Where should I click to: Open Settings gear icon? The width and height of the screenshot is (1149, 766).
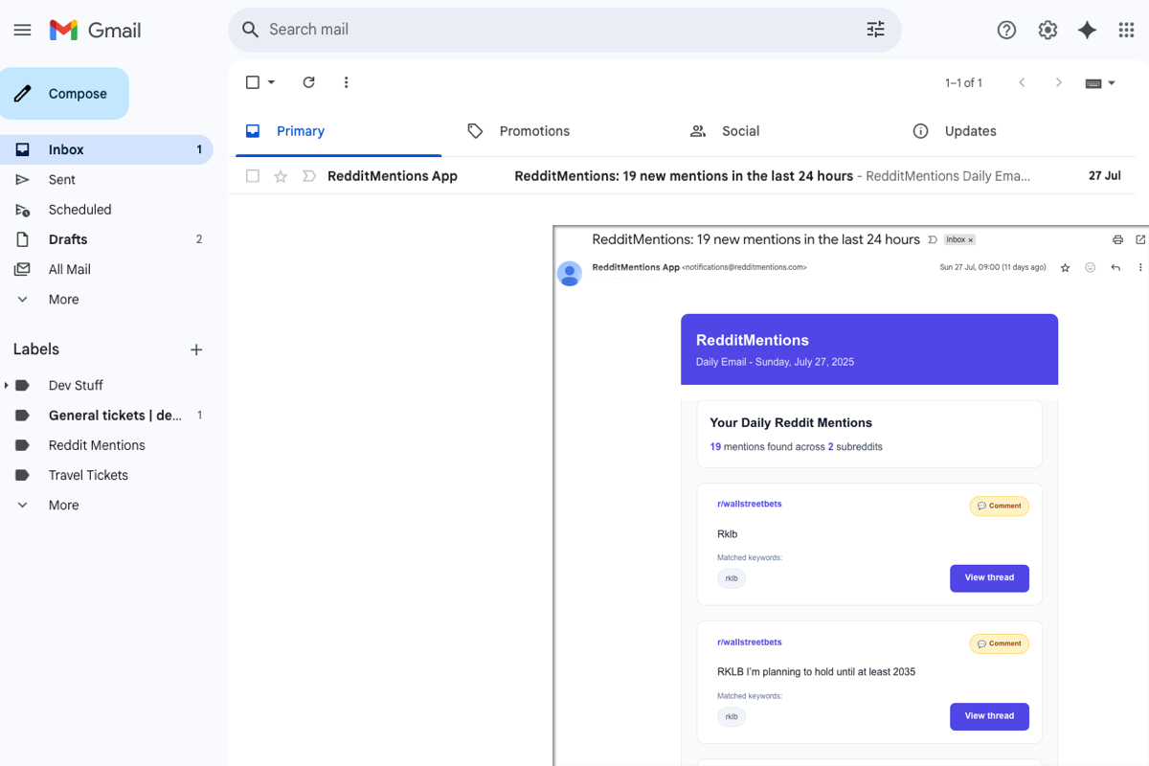click(x=1048, y=30)
